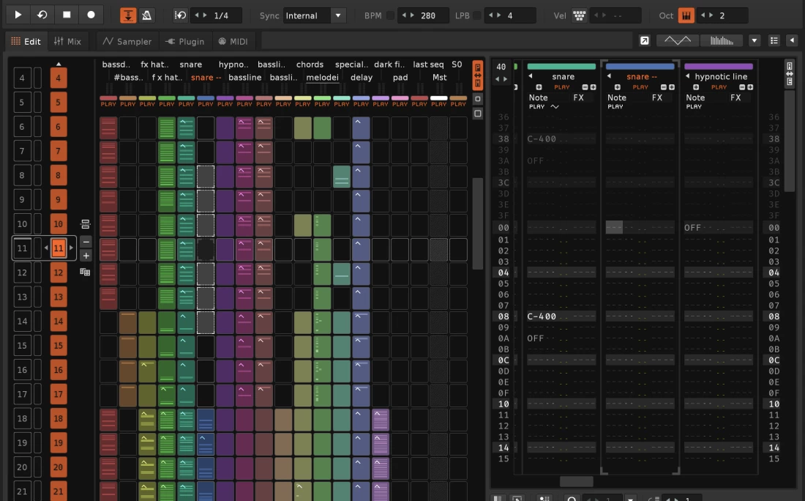Mute the hypnotic line track PLAY toggle
Screen dimensions: 805x501
pyautogui.click(x=719, y=87)
